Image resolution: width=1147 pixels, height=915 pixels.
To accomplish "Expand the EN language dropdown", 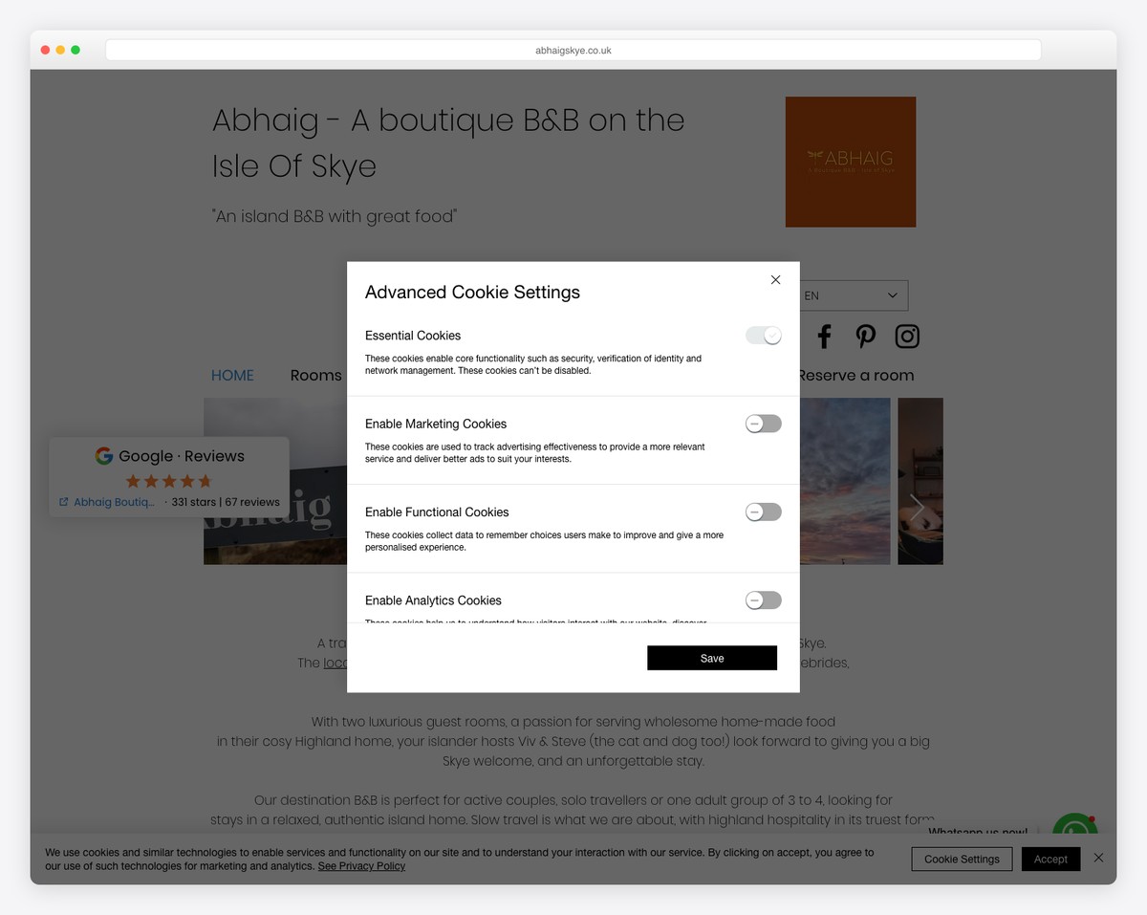I will coord(852,295).
